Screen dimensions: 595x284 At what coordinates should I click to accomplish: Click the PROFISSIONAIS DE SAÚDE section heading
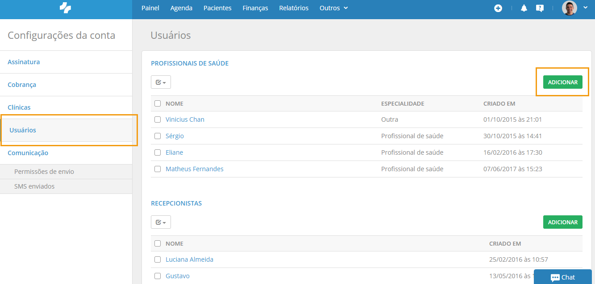[x=190, y=63]
